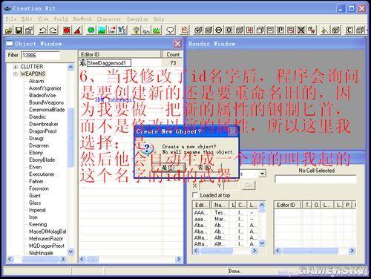This screenshot has width=371, height=279.
Task: Expand the CLUTTER tree node
Action: [x=16, y=67]
